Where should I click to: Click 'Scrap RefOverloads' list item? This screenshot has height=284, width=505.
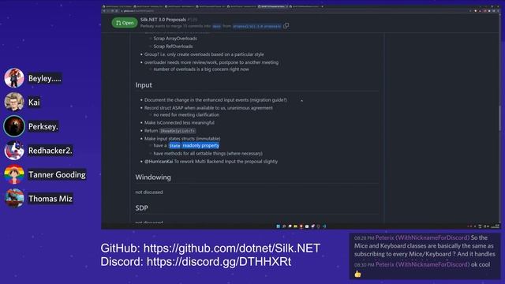tap(173, 47)
